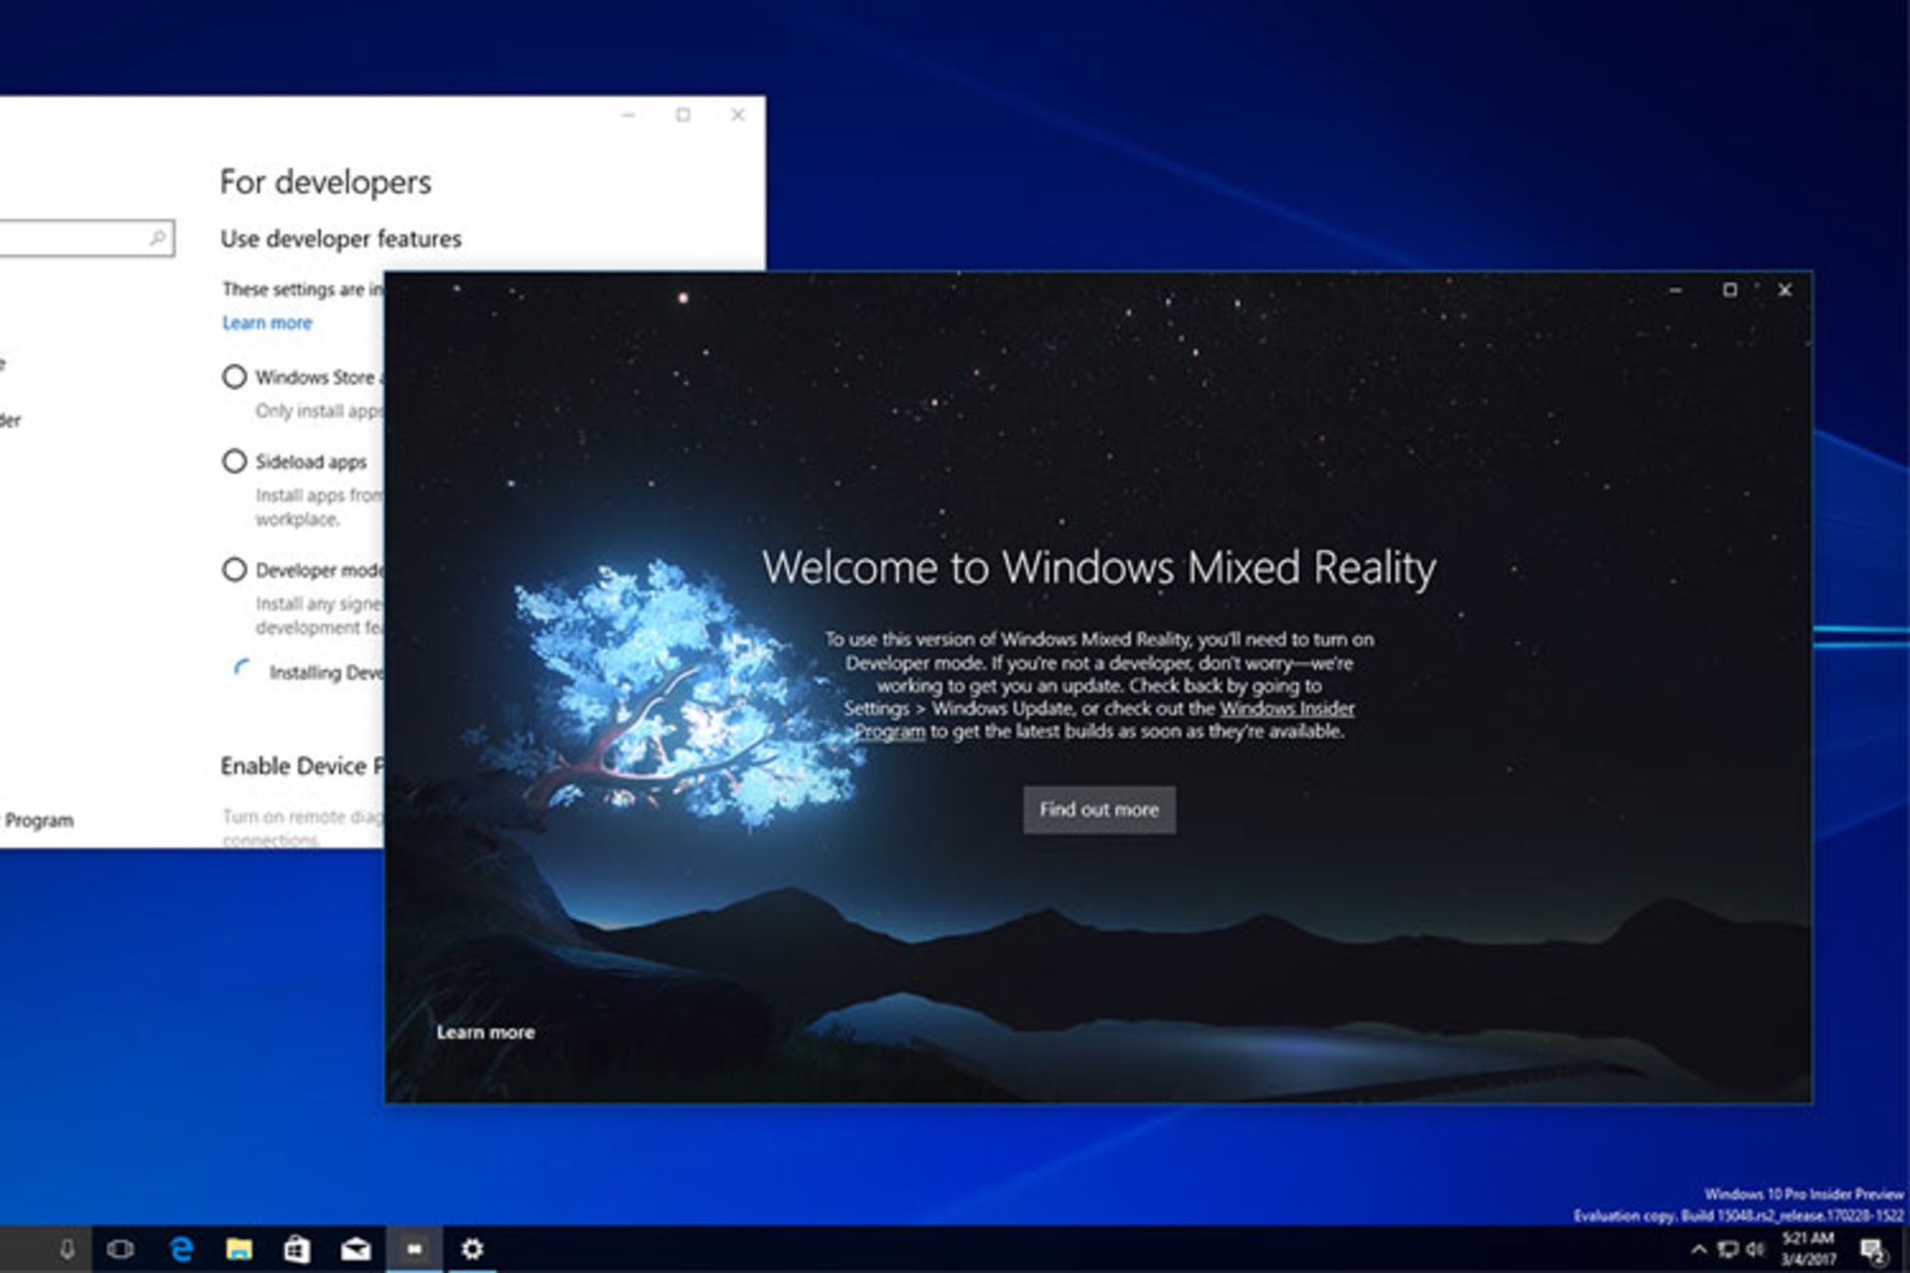Click the network tray icon
This screenshot has width=1910, height=1273.
coord(1728,1249)
